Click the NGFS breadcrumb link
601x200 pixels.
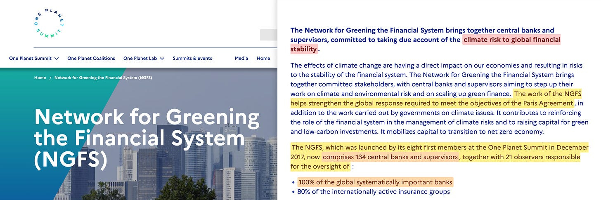103,78
